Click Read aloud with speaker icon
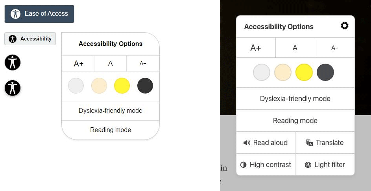The height and width of the screenshot is (191, 371). click(266, 143)
